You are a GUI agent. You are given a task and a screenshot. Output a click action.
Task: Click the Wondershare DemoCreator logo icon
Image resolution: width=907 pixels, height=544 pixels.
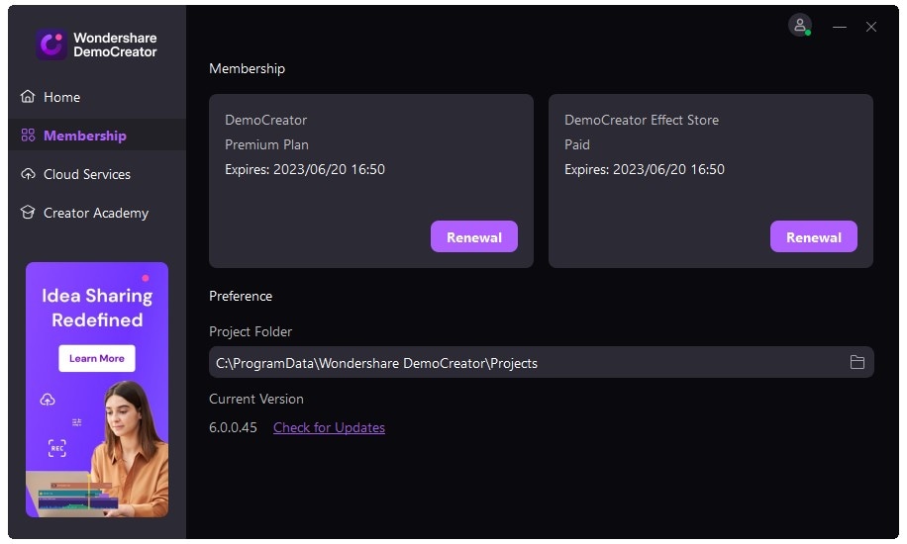pos(51,45)
